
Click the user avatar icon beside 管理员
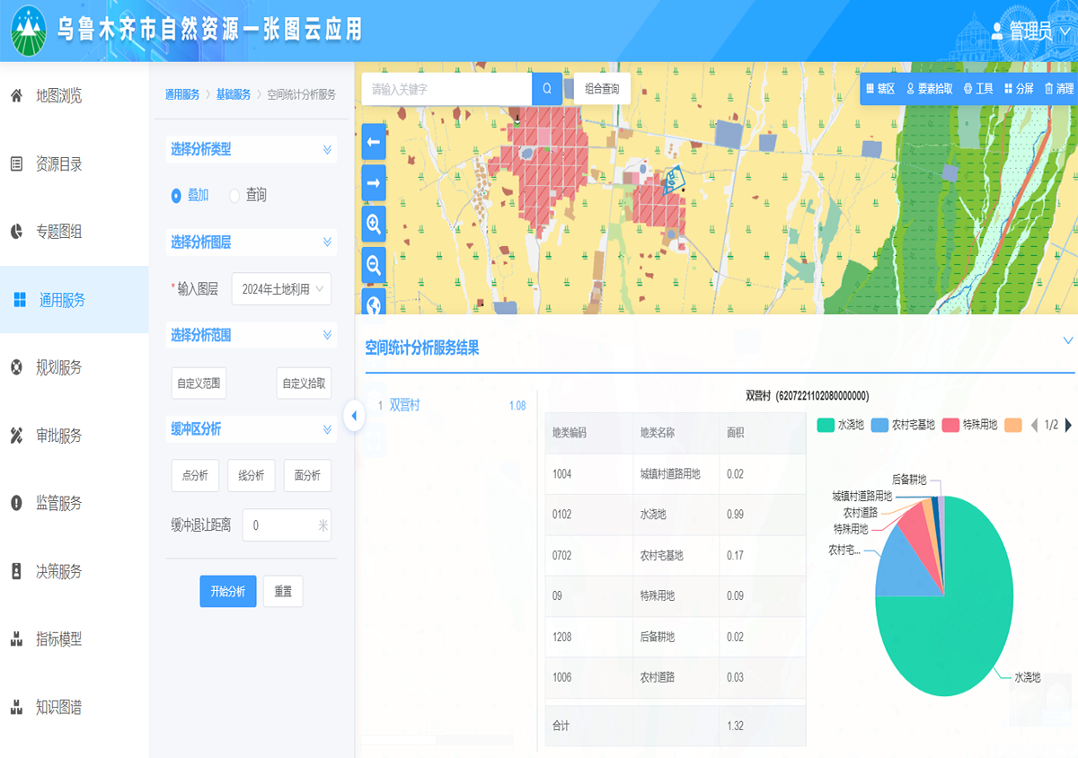[x=997, y=31]
